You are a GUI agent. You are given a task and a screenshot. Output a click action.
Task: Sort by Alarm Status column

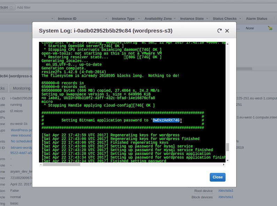tap(256, 19)
